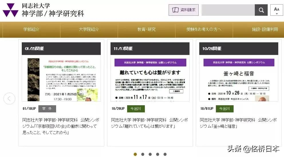Open the 受験をお考えの方へ menu
The height and width of the screenshot is (157, 284).
[204, 29]
